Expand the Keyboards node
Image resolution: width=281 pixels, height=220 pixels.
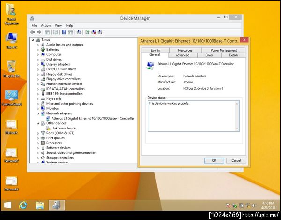(38, 99)
